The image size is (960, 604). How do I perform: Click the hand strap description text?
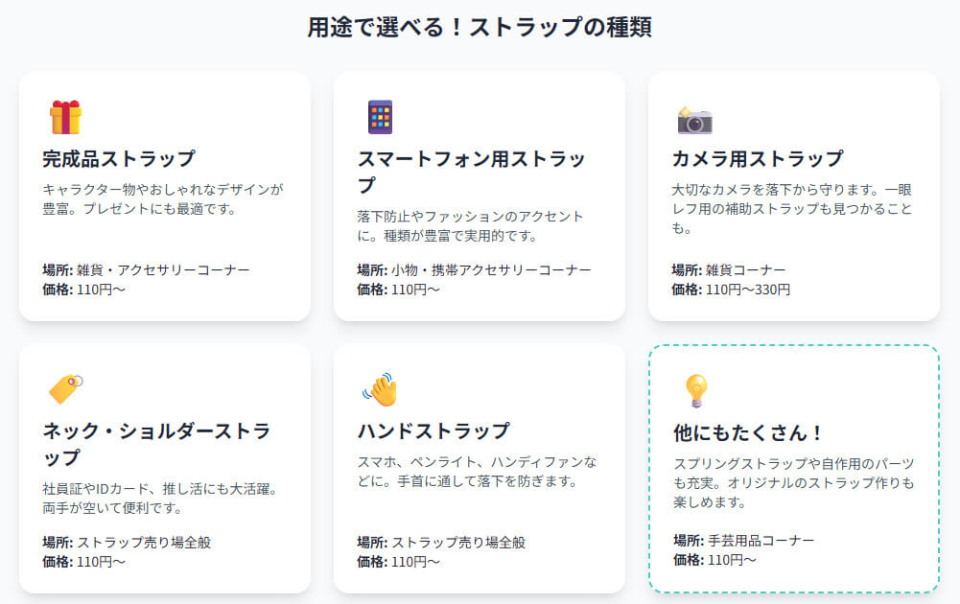coord(477,471)
